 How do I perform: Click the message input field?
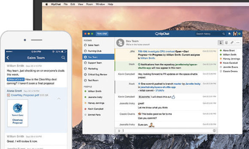tap(167, 131)
